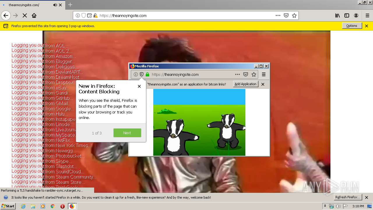Click 'Logging you out from Amazon' text

(x=44, y=56)
